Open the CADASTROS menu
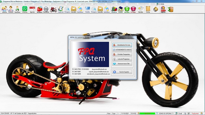 coord(5,4)
